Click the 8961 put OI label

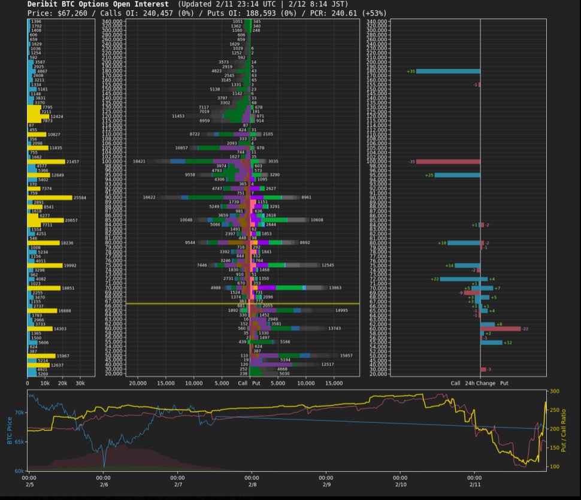click(x=306, y=198)
